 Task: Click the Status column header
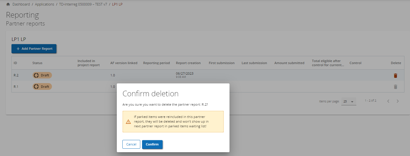click(x=37, y=63)
